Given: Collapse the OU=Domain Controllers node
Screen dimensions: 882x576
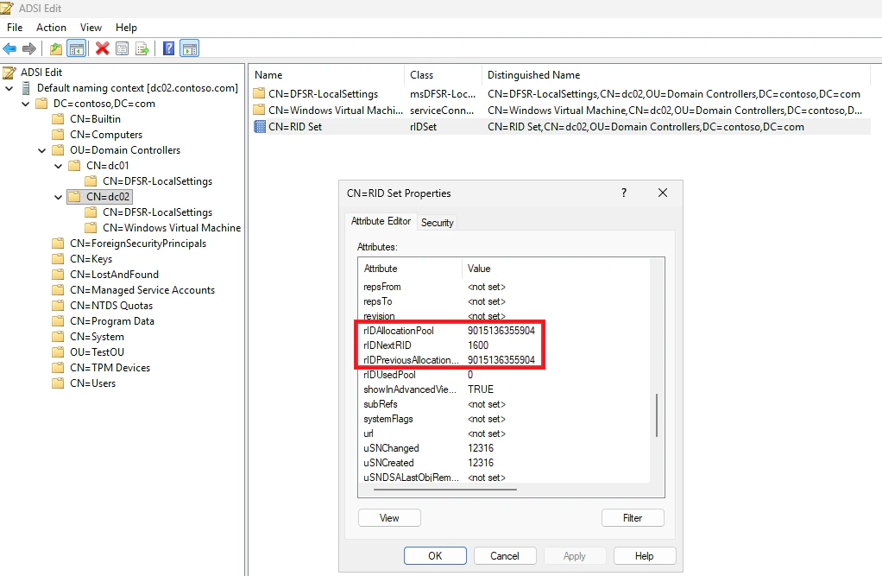Looking at the screenshot, I should click(41, 150).
